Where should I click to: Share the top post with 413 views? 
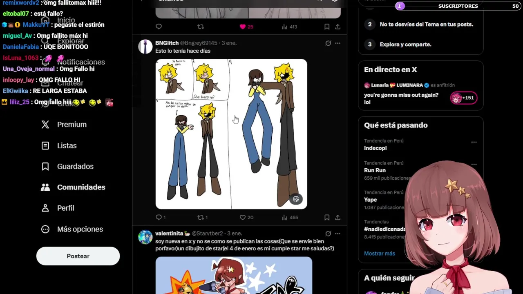pyautogui.click(x=338, y=27)
